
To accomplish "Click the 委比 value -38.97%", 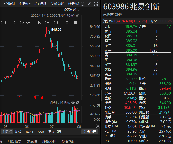I will (130, 26).
